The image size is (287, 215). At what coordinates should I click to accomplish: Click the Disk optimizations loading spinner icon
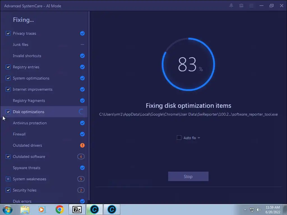coord(81,112)
